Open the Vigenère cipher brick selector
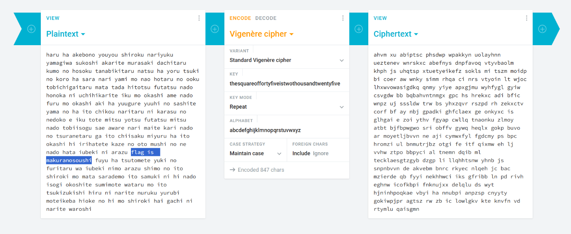Screen dimensions: 571x234 [261, 34]
